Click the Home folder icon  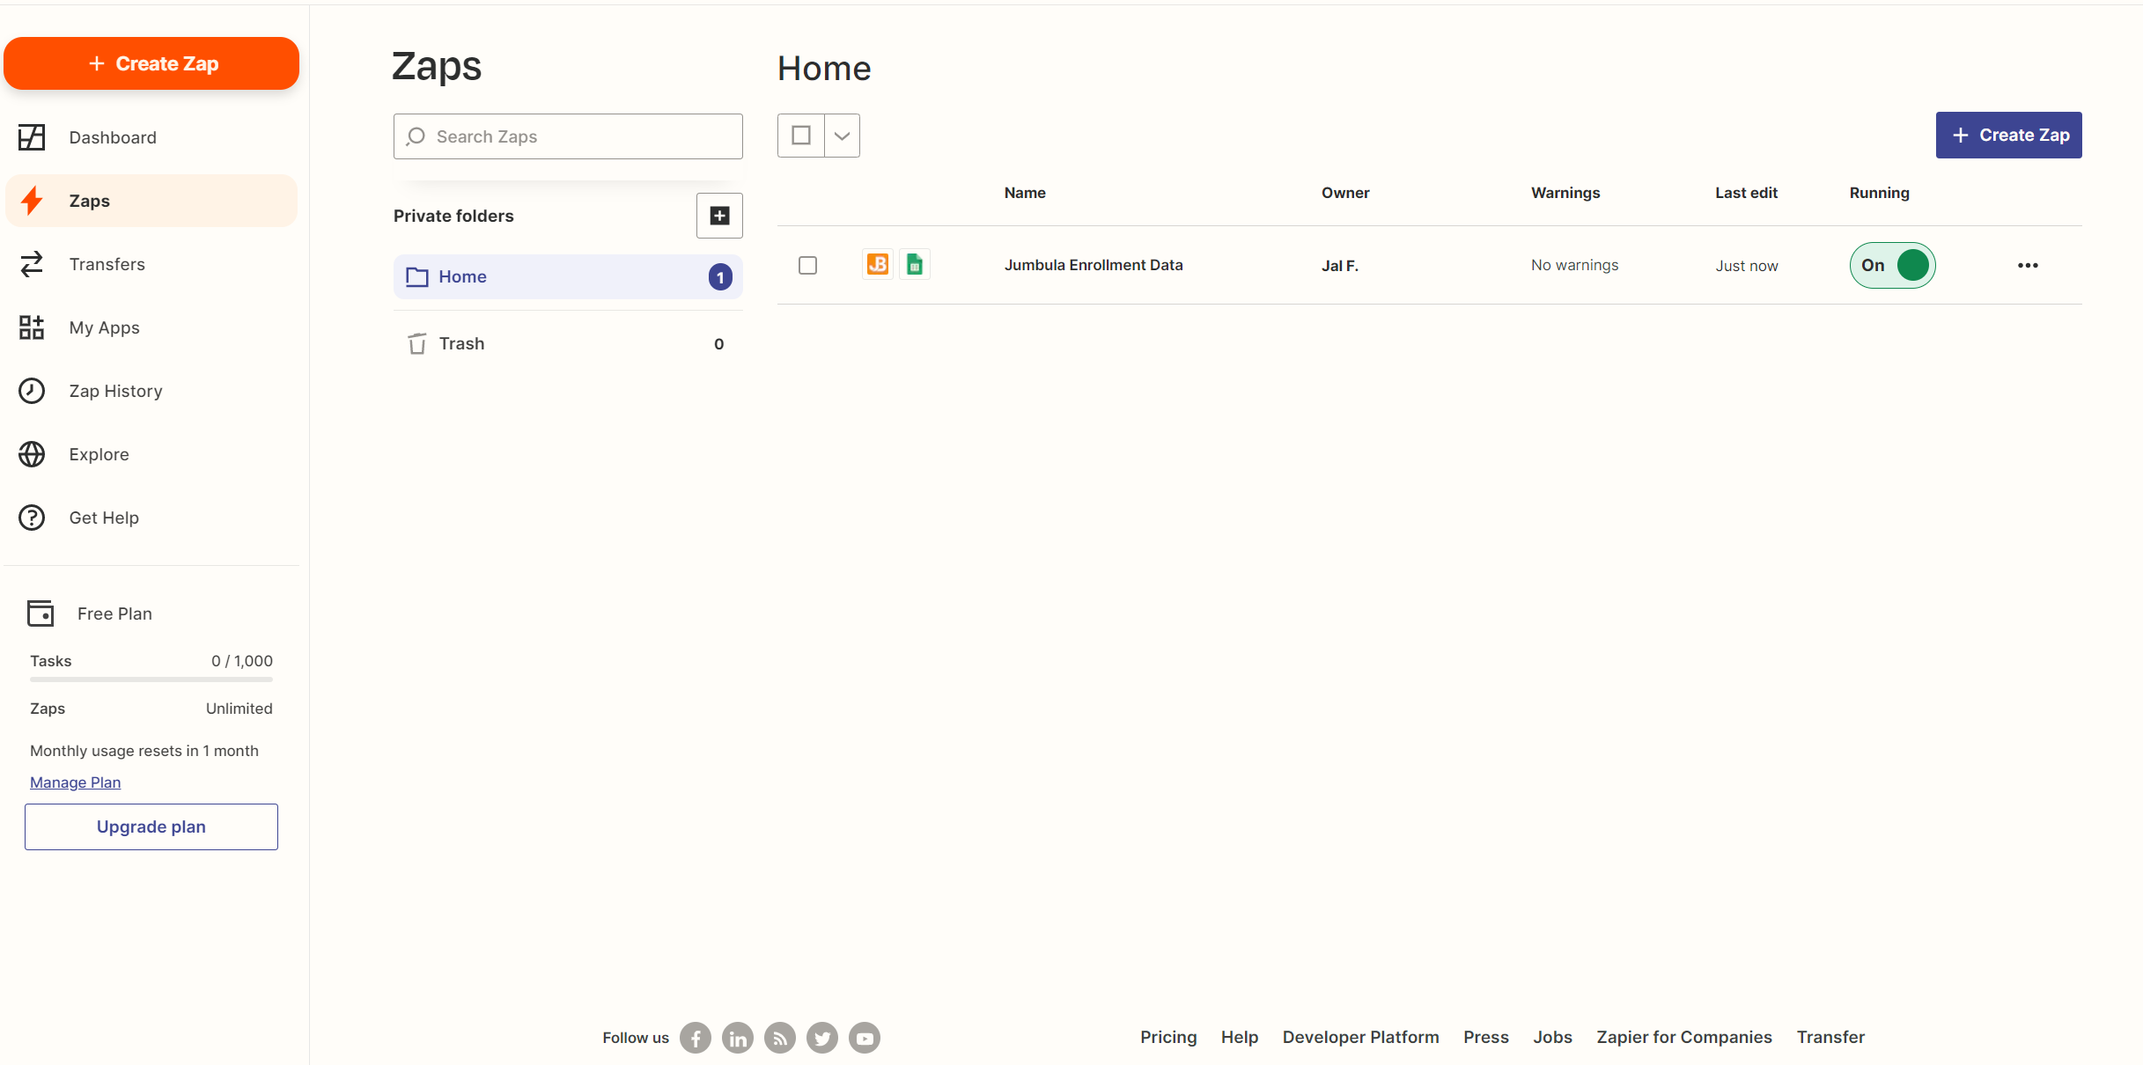[416, 276]
